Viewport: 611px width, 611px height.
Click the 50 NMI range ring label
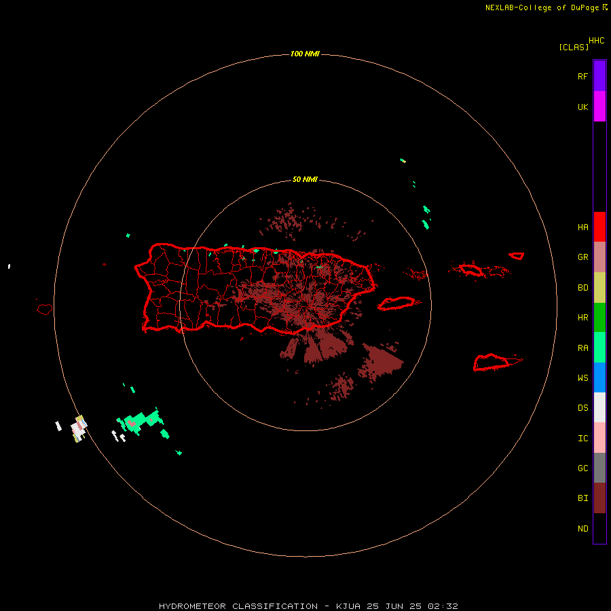305,180
